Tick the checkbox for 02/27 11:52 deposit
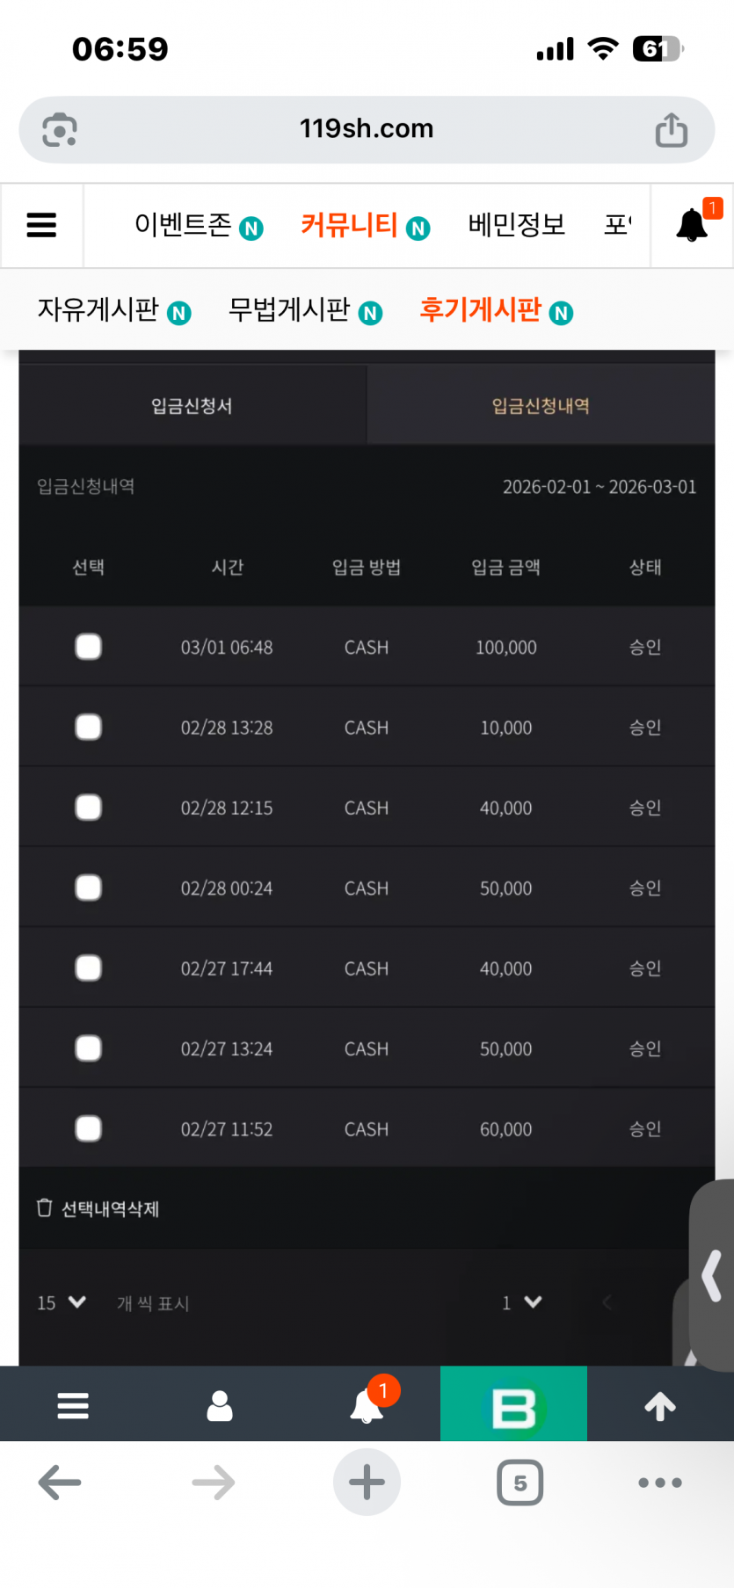Image resolution: width=734 pixels, height=1588 pixels. [x=89, y=1128]
